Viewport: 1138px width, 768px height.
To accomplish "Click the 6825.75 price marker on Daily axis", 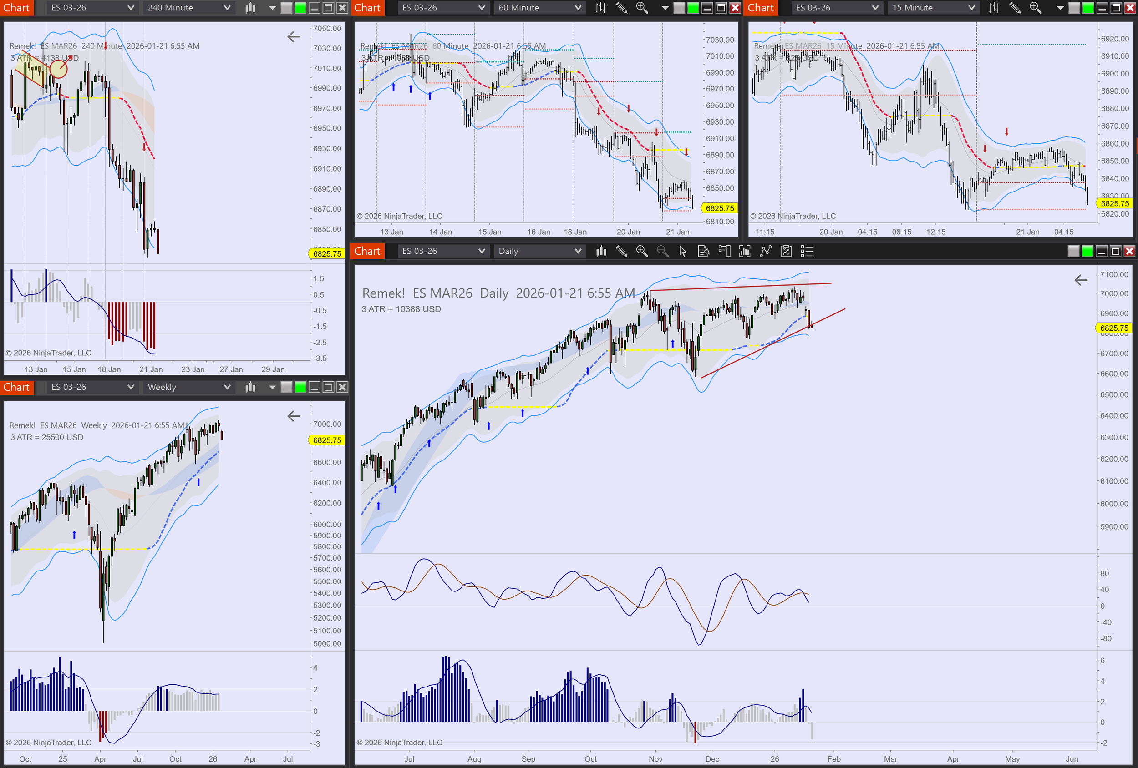I will [x=1113, y=328].
